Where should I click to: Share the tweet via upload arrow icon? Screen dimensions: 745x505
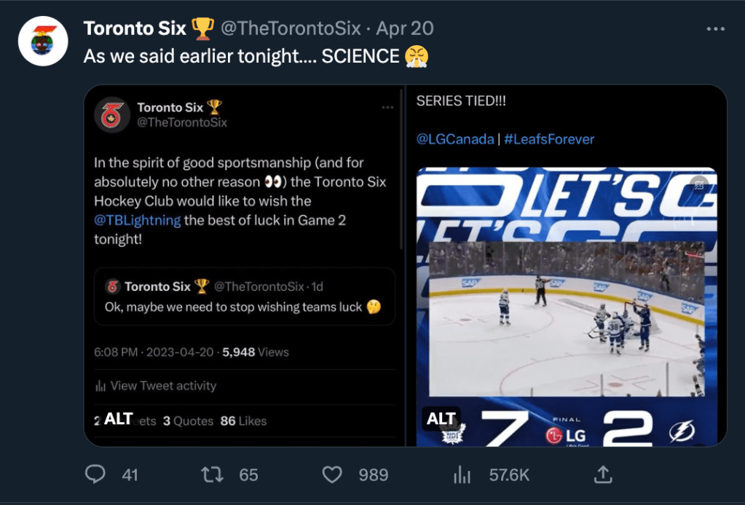(x=602, y=474)
